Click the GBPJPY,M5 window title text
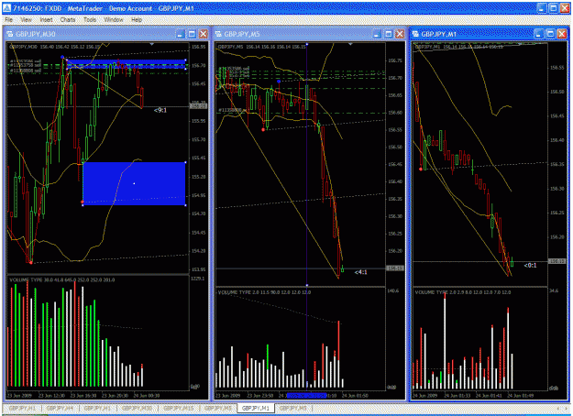573x416 pixels. click(242, 34)
